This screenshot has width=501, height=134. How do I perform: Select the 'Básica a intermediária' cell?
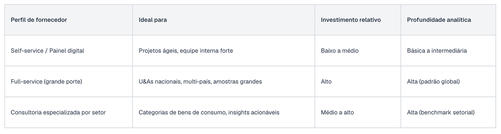point(448,51)
